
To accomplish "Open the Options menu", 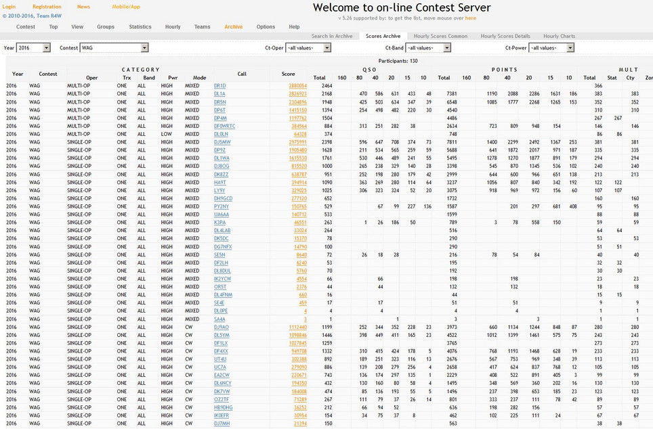I will point(266,26).
